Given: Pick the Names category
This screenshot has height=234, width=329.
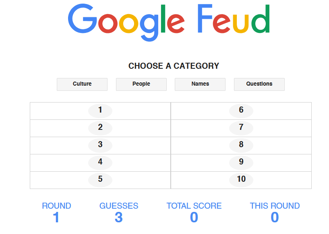Looking at the screenshot, I should pos(200,84).
